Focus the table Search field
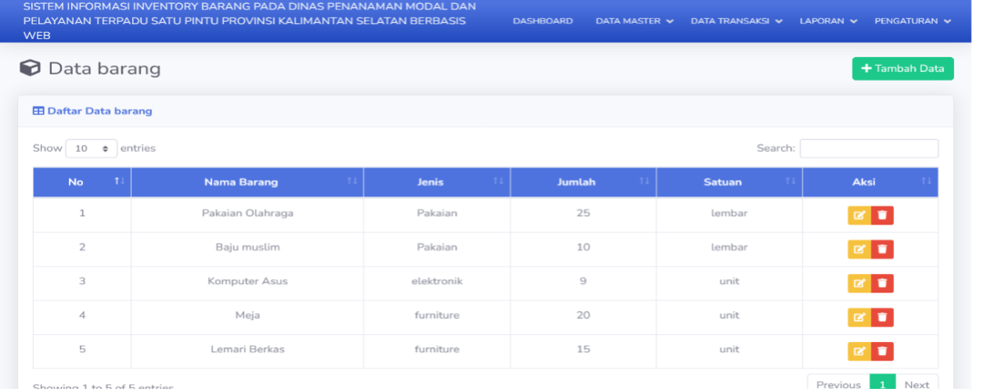Viewport: 987px width, 392px height. coord(869,149)
